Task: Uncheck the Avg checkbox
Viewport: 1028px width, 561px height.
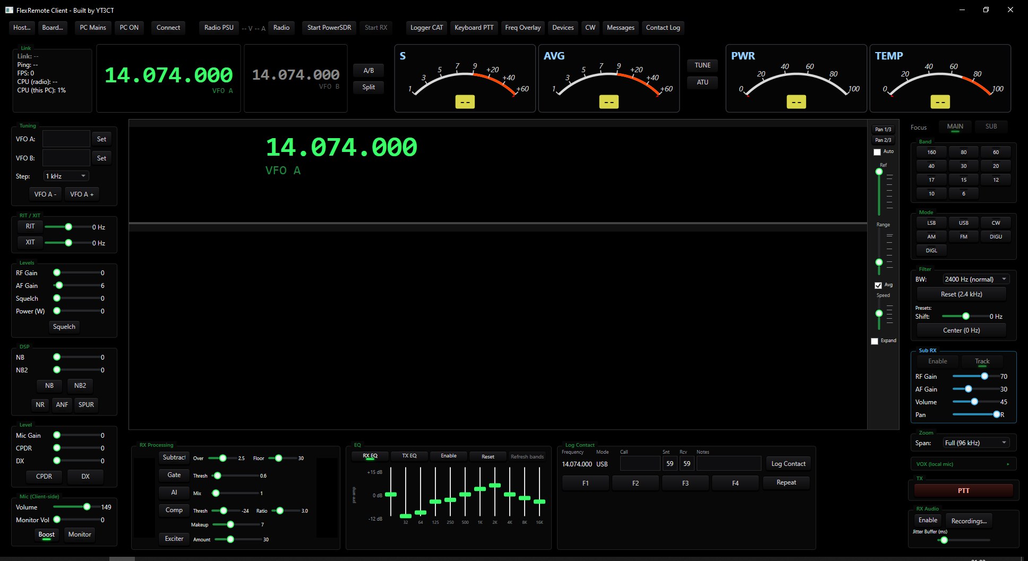Action: pyautogui.click(x=878, y=285)
